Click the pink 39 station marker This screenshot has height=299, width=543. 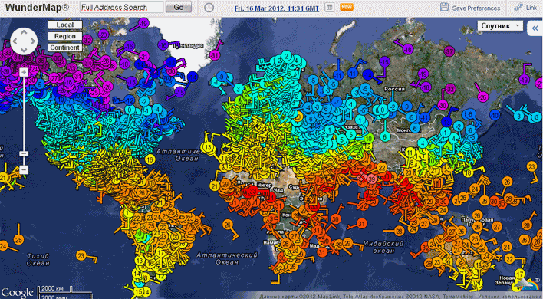click(x=372, y=179)
